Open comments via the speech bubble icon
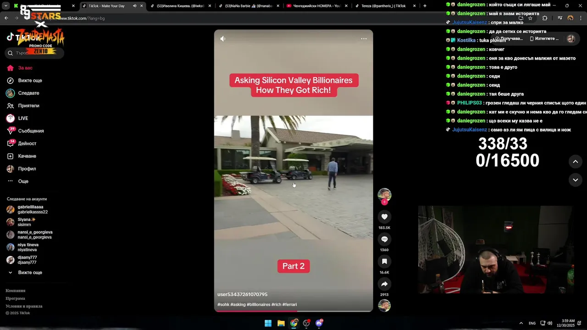 click(384, 239)
